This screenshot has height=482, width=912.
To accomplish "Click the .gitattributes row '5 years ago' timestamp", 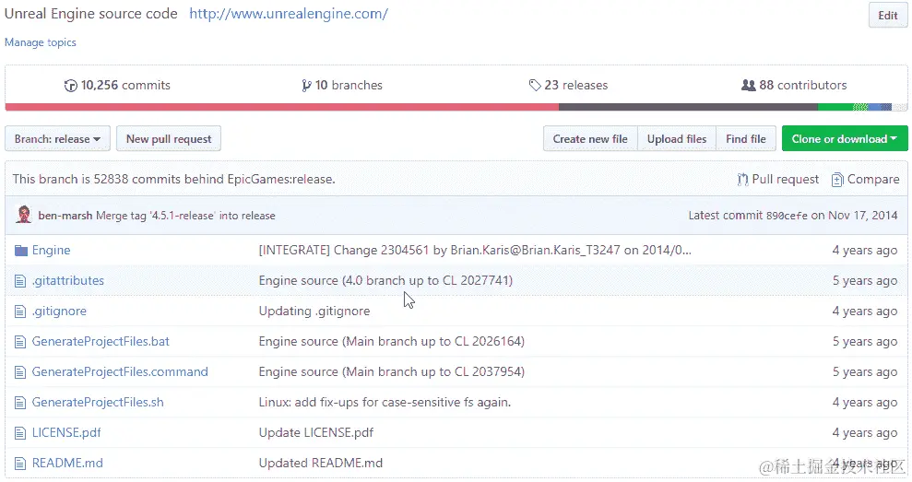I will (864, 281).
